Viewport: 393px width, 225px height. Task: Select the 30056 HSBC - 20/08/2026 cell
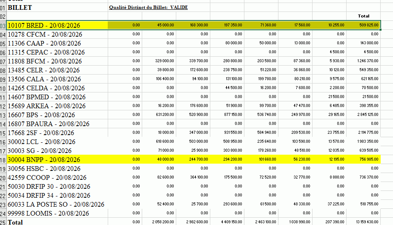(57, 169)
